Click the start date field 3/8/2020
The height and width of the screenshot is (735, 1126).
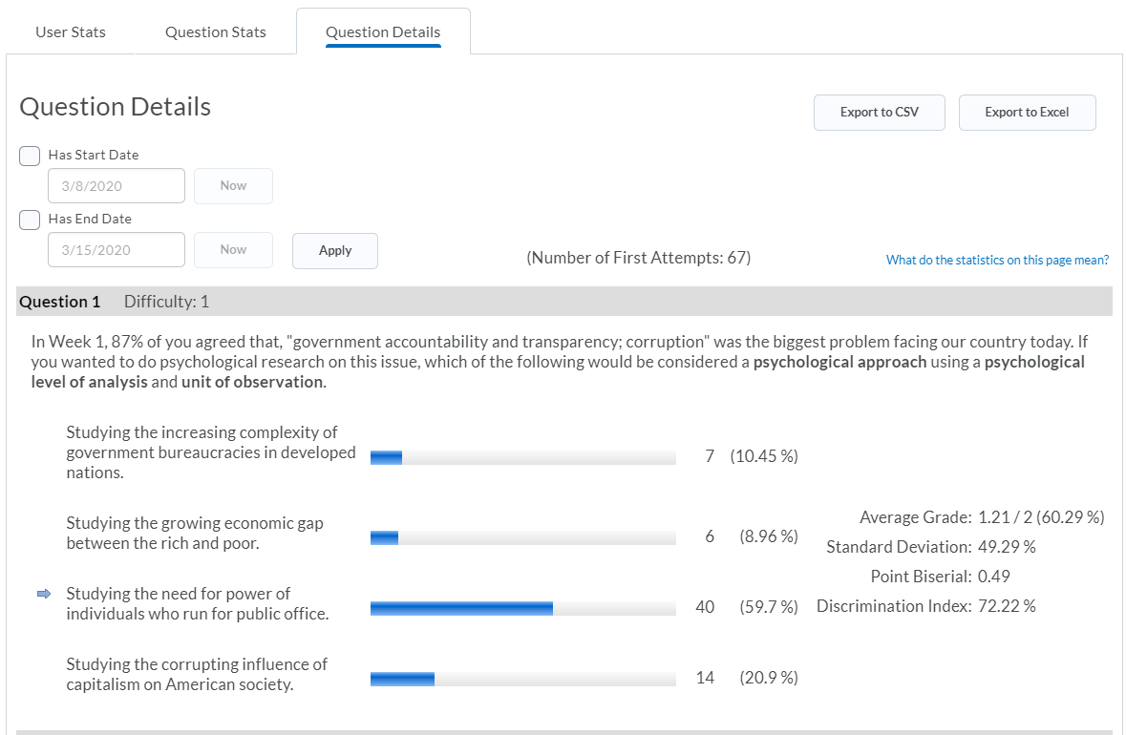pyautogui.click(x=116, y=186)
